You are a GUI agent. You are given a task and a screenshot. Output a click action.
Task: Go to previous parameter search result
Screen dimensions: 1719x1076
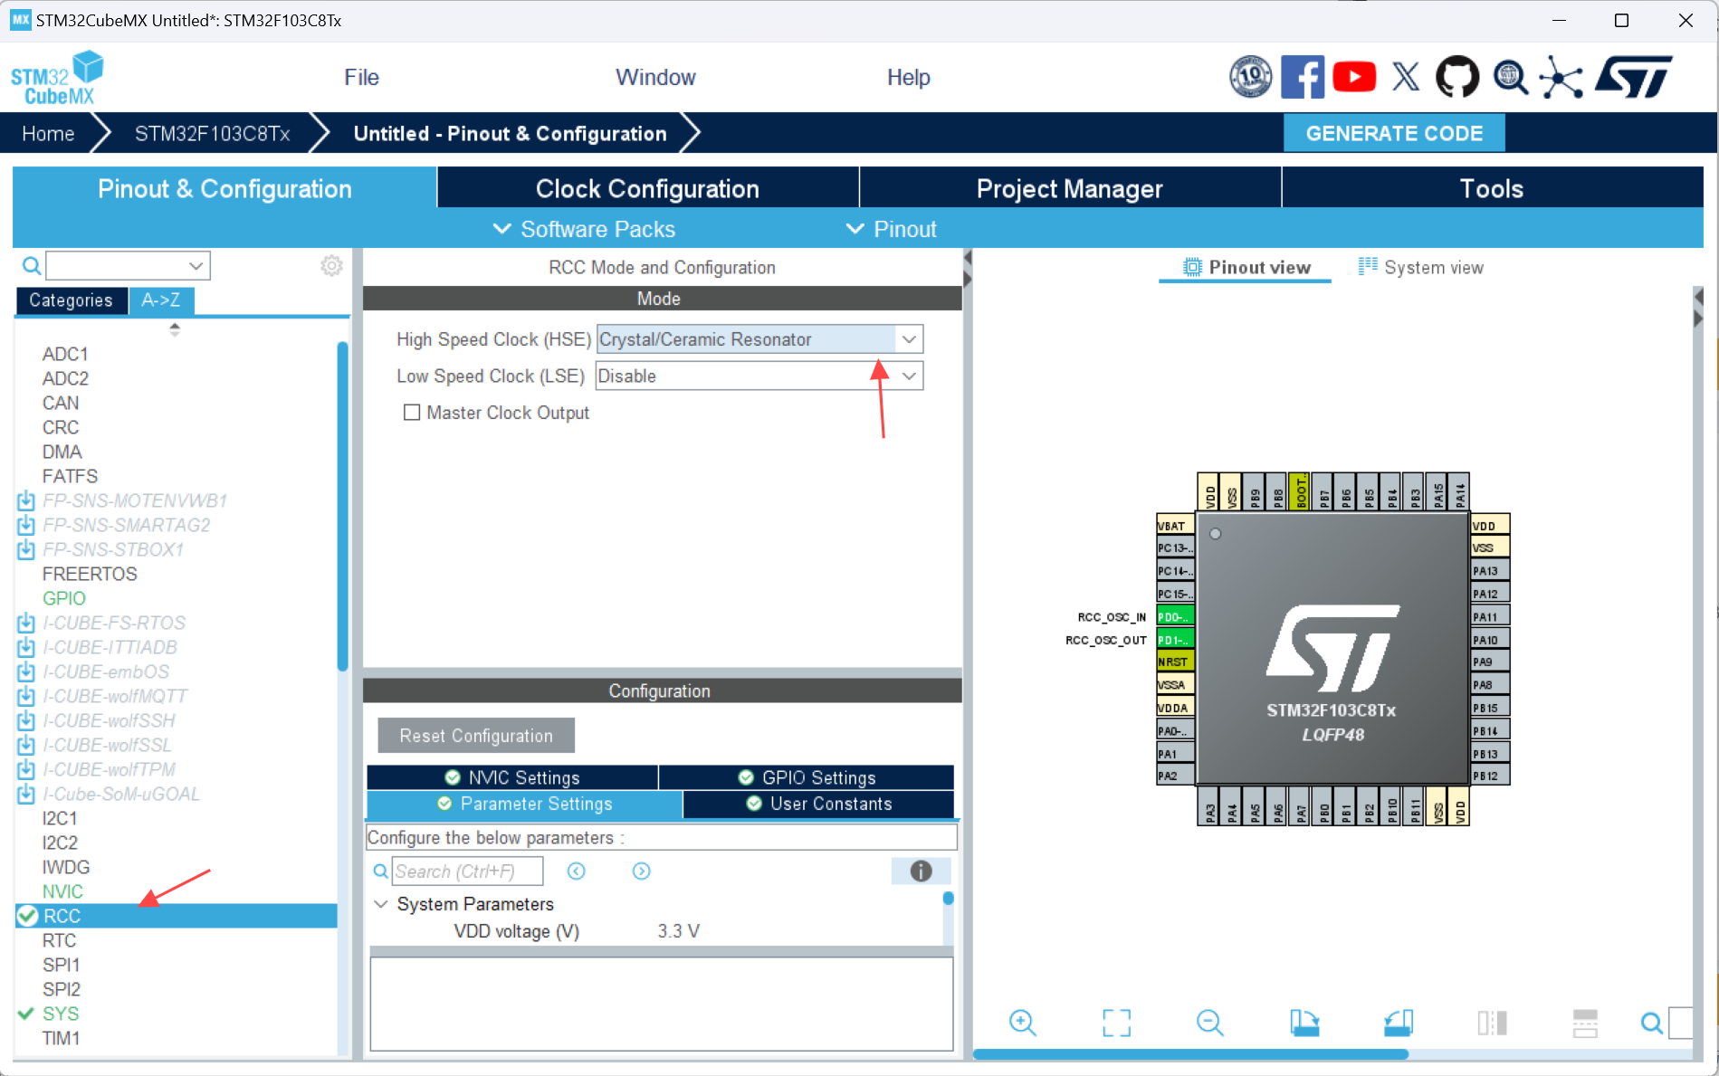click(x=576, y=871)
